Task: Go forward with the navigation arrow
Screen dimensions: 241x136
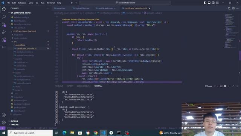Action: (x=76, y=3)
